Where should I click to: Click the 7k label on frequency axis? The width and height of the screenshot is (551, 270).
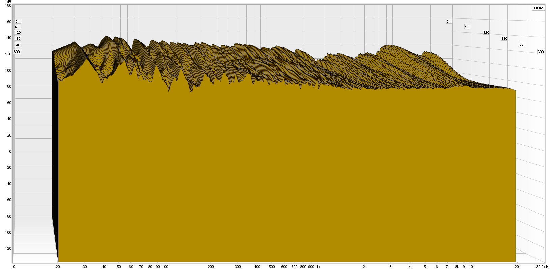[448, 267]
